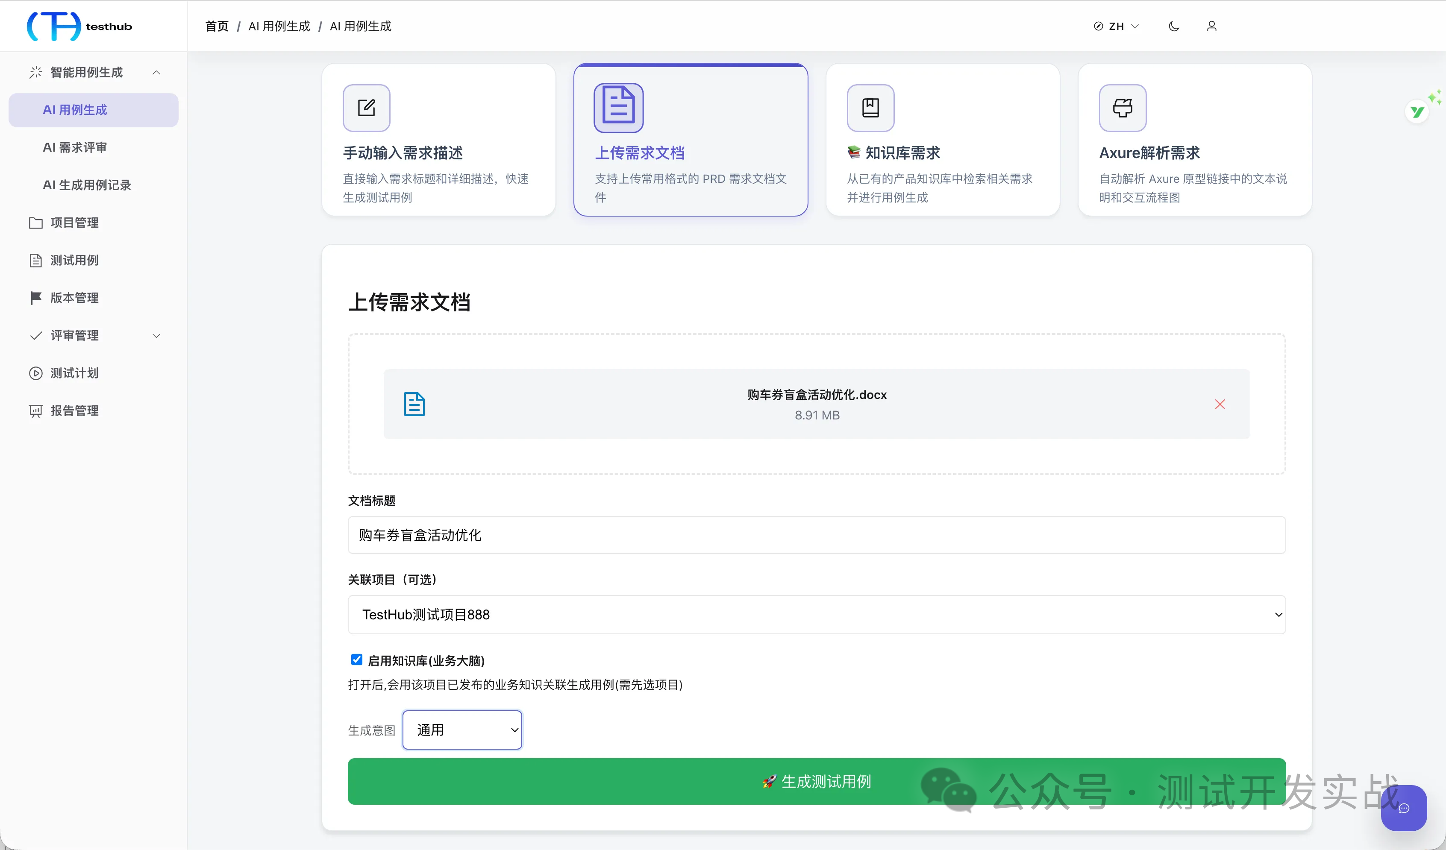Toggle dark mode moon icon
The height and width of the screenshot is (850, 1446).
[1174, 26]
